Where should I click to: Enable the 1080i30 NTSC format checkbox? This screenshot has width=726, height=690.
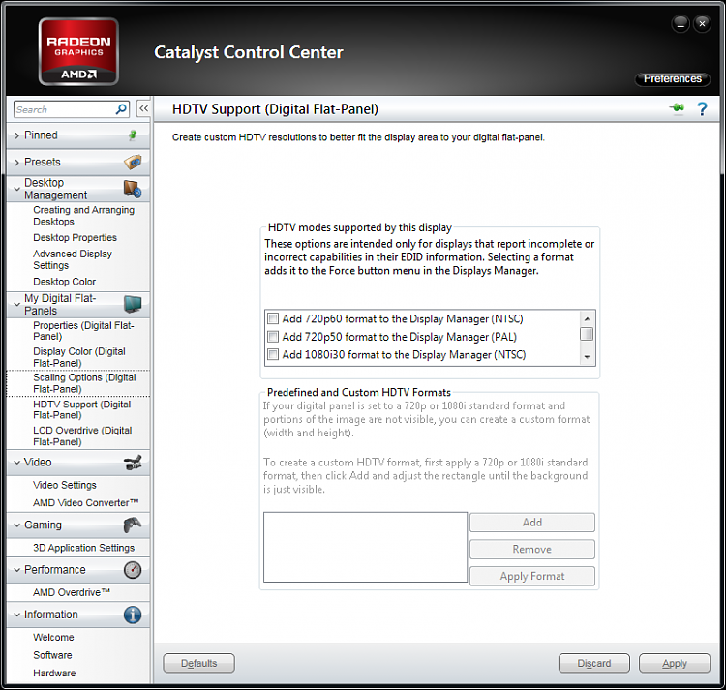coord(273,354)
